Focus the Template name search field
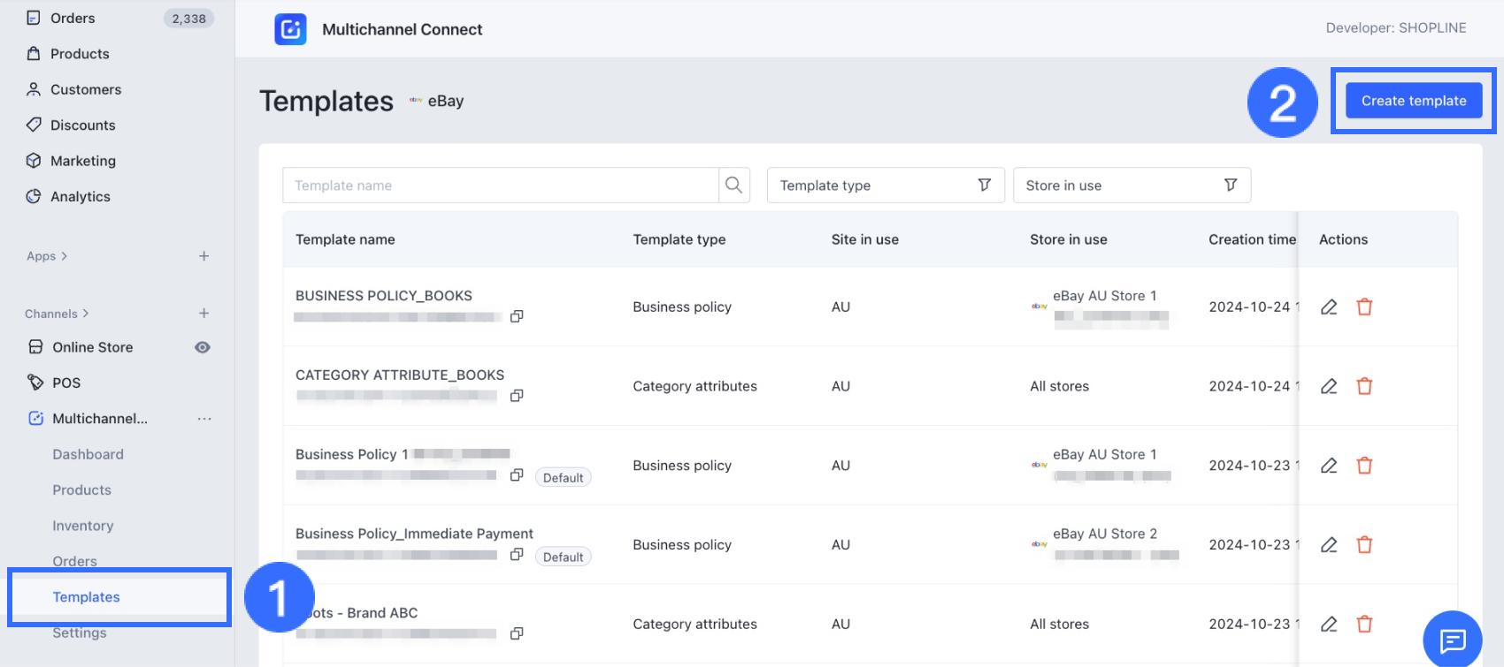 coord(500,186)
